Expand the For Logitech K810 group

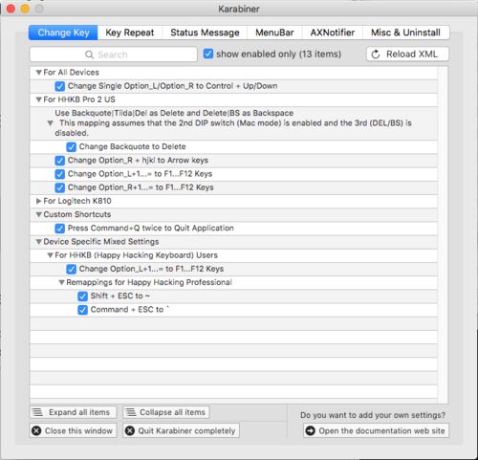tap(38, 201)
